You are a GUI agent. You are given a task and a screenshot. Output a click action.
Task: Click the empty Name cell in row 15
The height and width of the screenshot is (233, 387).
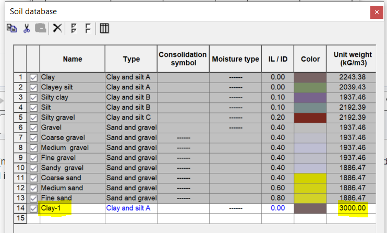[x=72, y=218]
